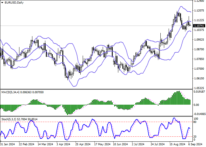Viewport: 206px width, 147px height.
Task: Click the MACD scale value 0.019187
Action: [x=199, y=92]
